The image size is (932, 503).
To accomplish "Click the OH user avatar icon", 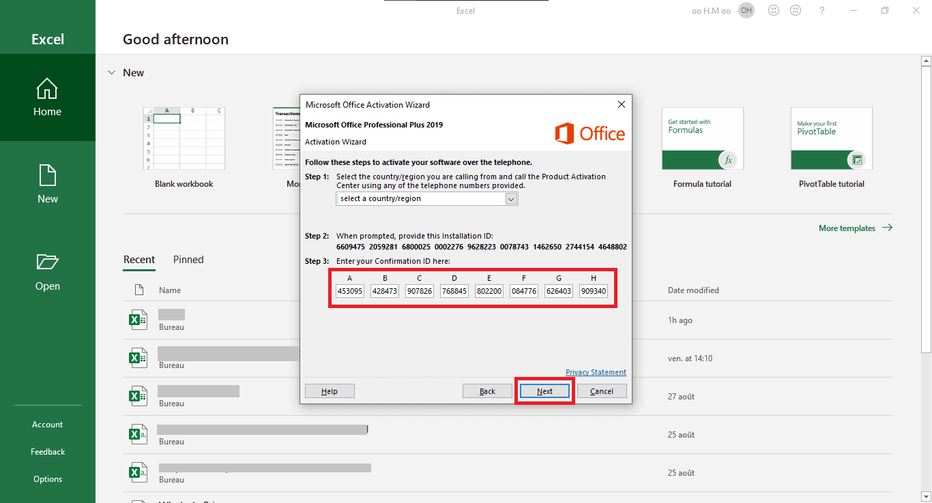I will tap(746, 10).
